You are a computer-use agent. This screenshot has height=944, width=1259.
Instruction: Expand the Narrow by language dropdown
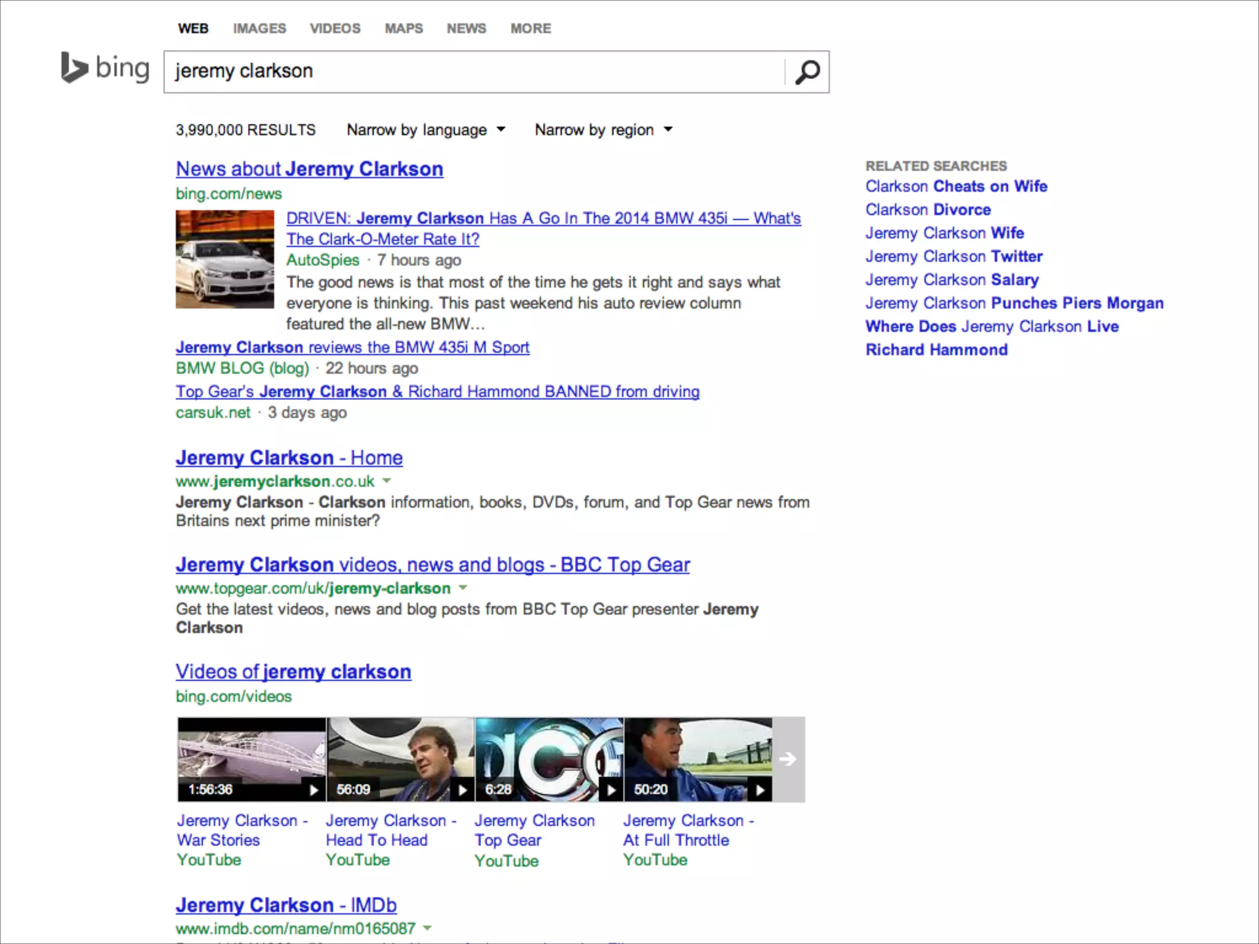tap(426, 130)
